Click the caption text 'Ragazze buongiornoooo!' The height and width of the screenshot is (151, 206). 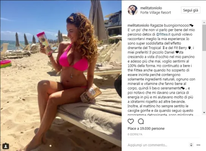coord(170,25)
